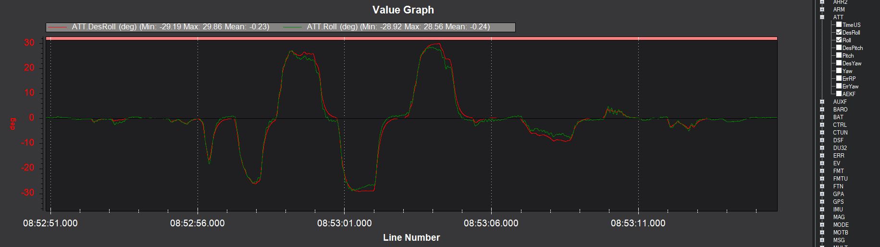Enable the DesPitch checkbox
The width and height of the screenshot is (880, 247).
839,48
